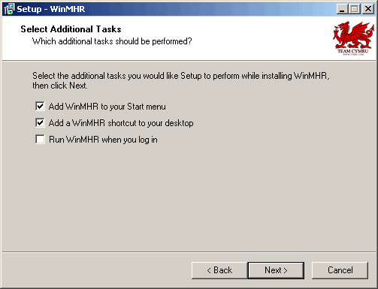Click the instruction text about installing WinMHR
This screenshot has height=289, width=378.
point(181,80)
